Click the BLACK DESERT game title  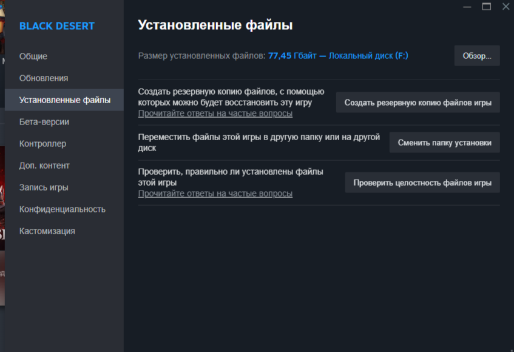coord(56,26)
